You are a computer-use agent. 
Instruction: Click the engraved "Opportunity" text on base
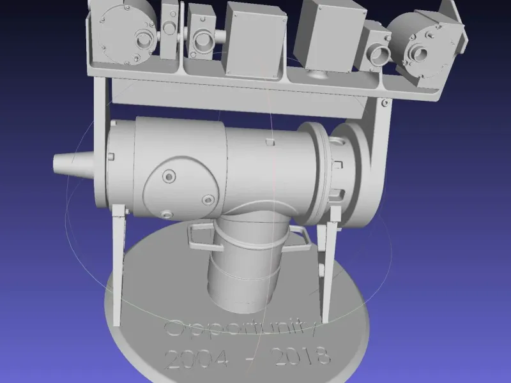pos(241,327)
